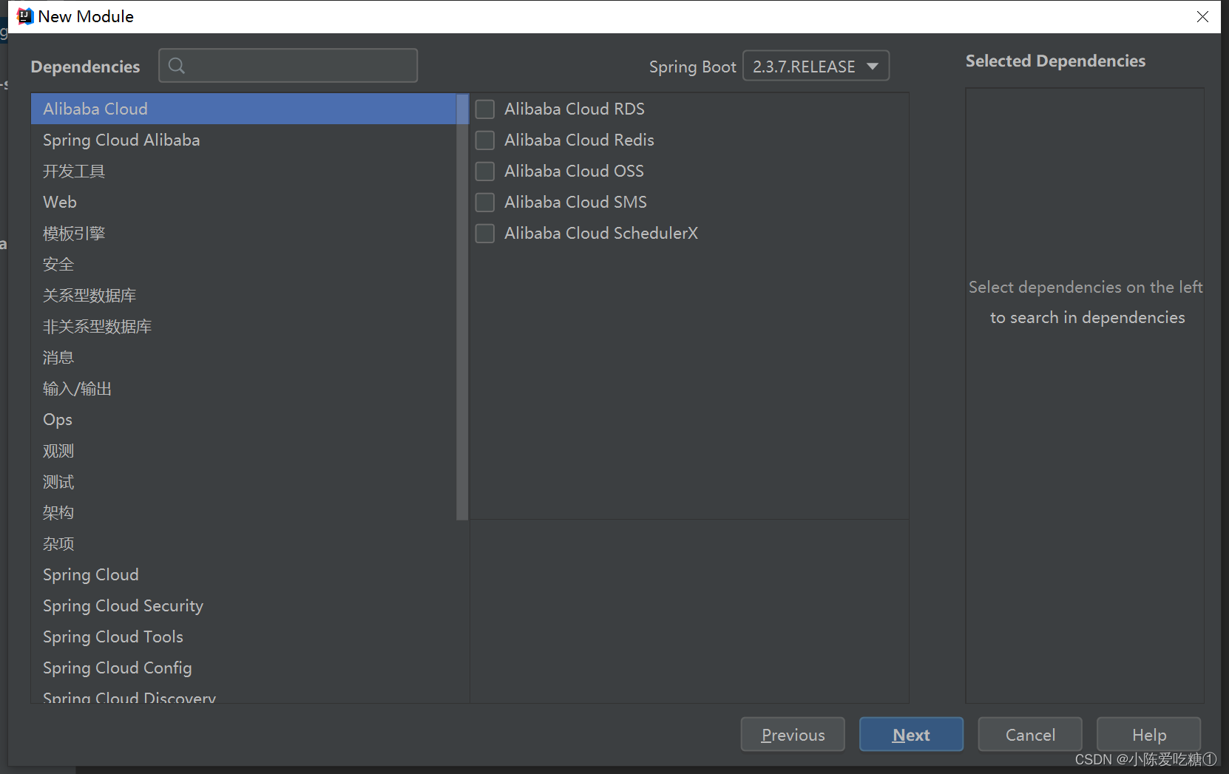Screen dimensions: 1229x774
Task: Open Help for this dialog
Action: pyautogui.click(x=1148, y=734)
